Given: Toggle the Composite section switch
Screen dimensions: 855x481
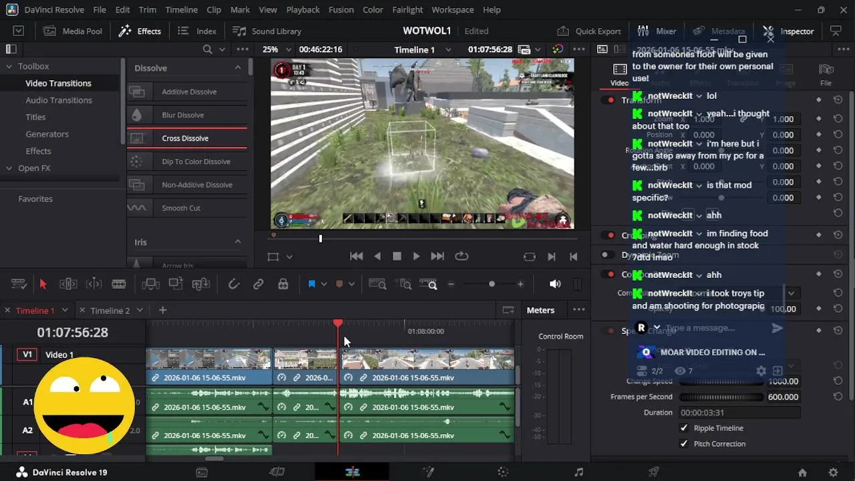Looking at the screenshot, I should point(609,274).
